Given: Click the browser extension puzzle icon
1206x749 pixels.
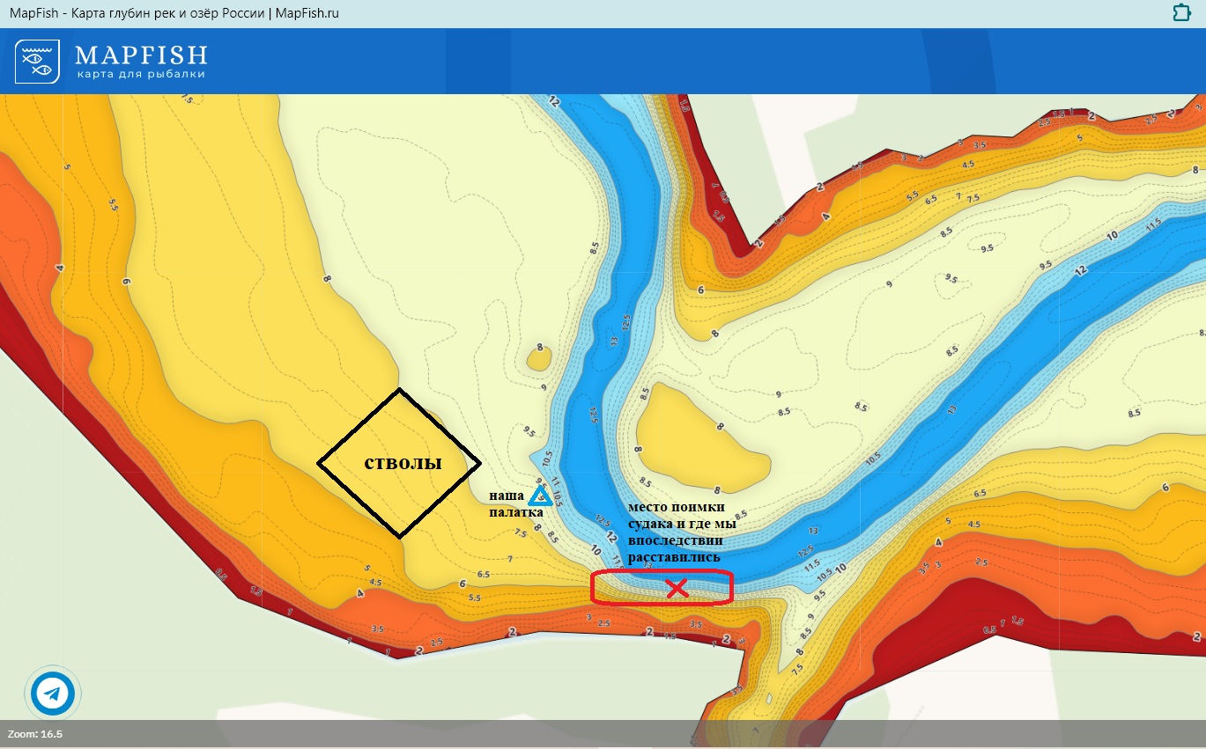Looking at the screenshot, I should [1181, 12].
